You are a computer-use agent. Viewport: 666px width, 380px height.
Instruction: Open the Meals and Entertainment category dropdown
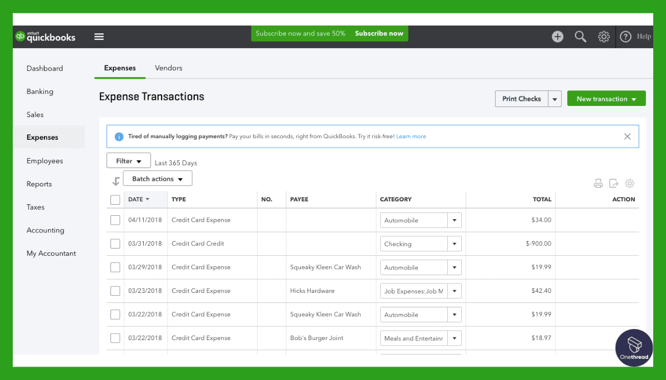pos(455,338)
